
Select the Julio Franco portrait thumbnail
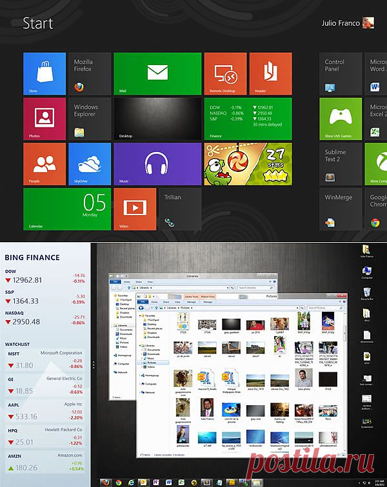[x=207, y=408]
